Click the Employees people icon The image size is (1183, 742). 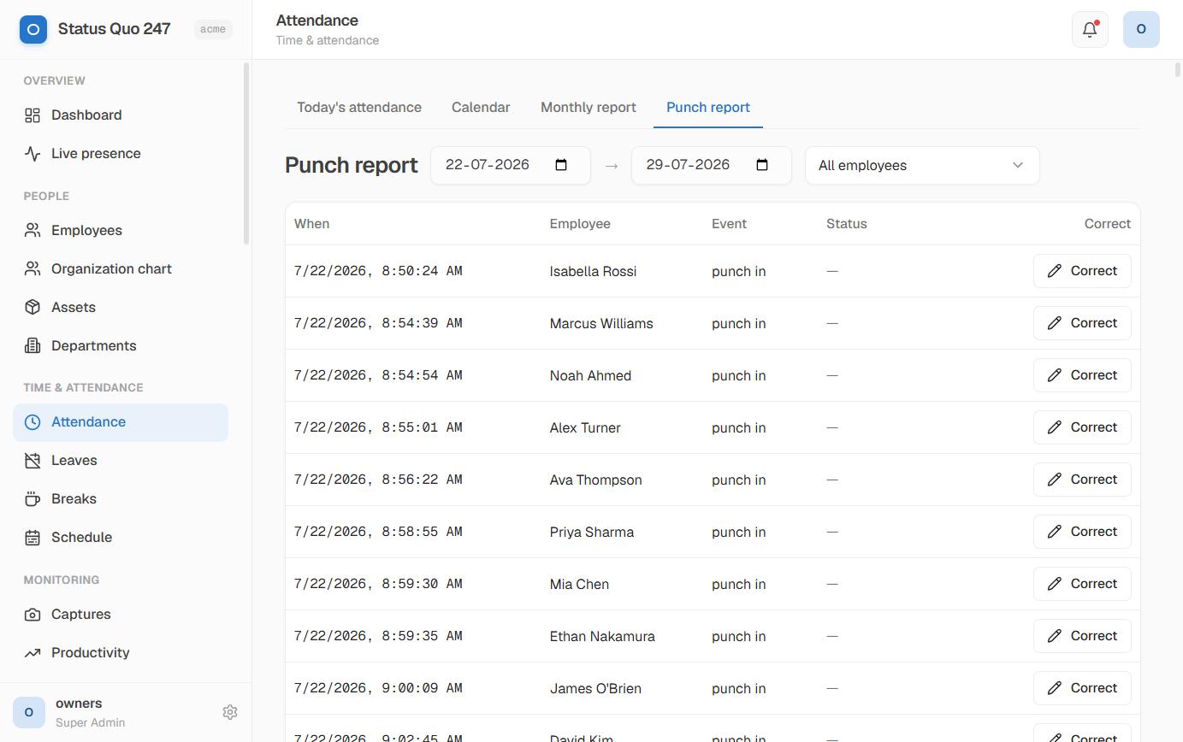click(33, 230)
